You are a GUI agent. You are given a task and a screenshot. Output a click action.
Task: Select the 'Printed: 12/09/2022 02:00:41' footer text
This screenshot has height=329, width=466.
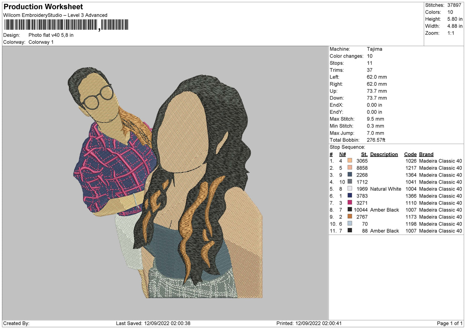(x=309, y=323)
